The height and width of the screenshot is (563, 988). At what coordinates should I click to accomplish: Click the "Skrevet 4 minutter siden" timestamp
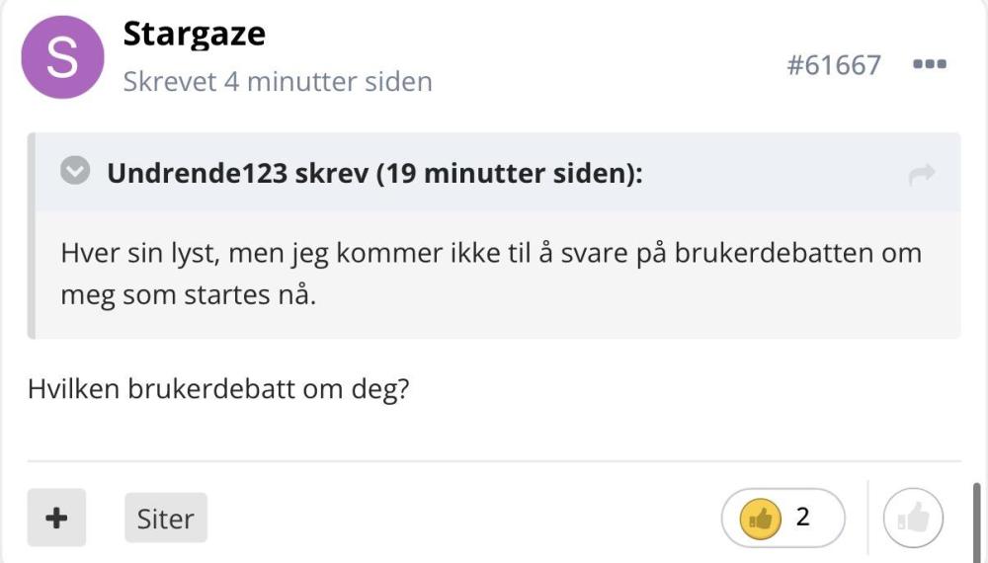coord(278,81)
